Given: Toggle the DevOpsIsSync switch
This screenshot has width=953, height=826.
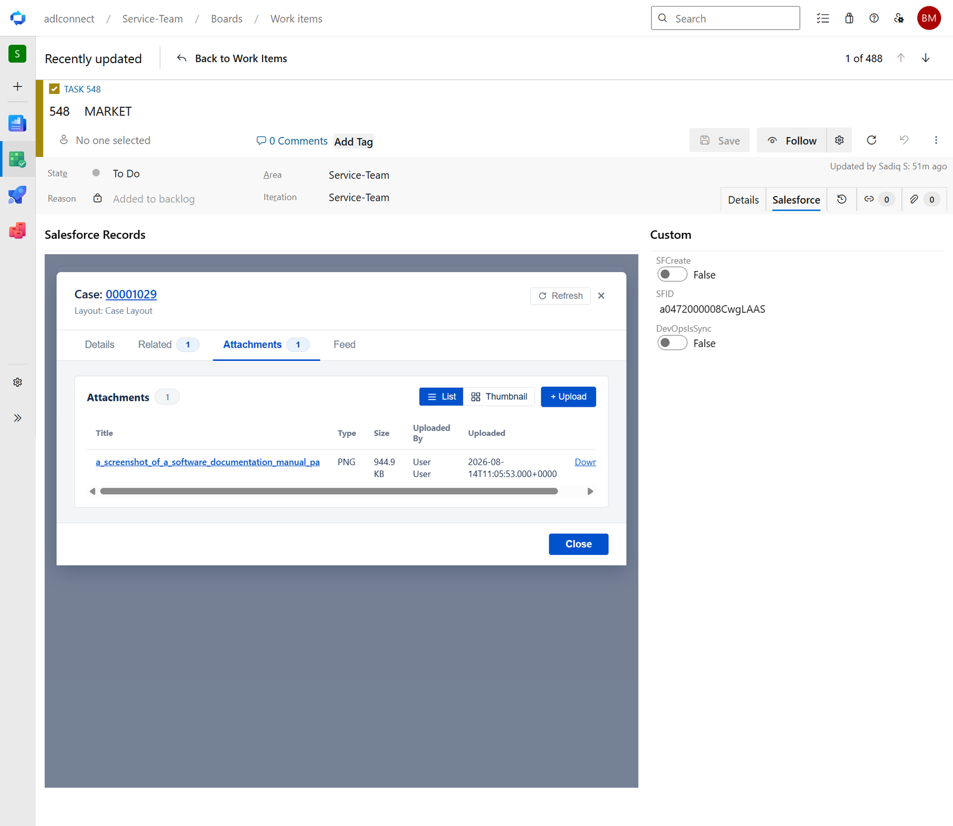Looking at the screenshot, I should (672, 343).
